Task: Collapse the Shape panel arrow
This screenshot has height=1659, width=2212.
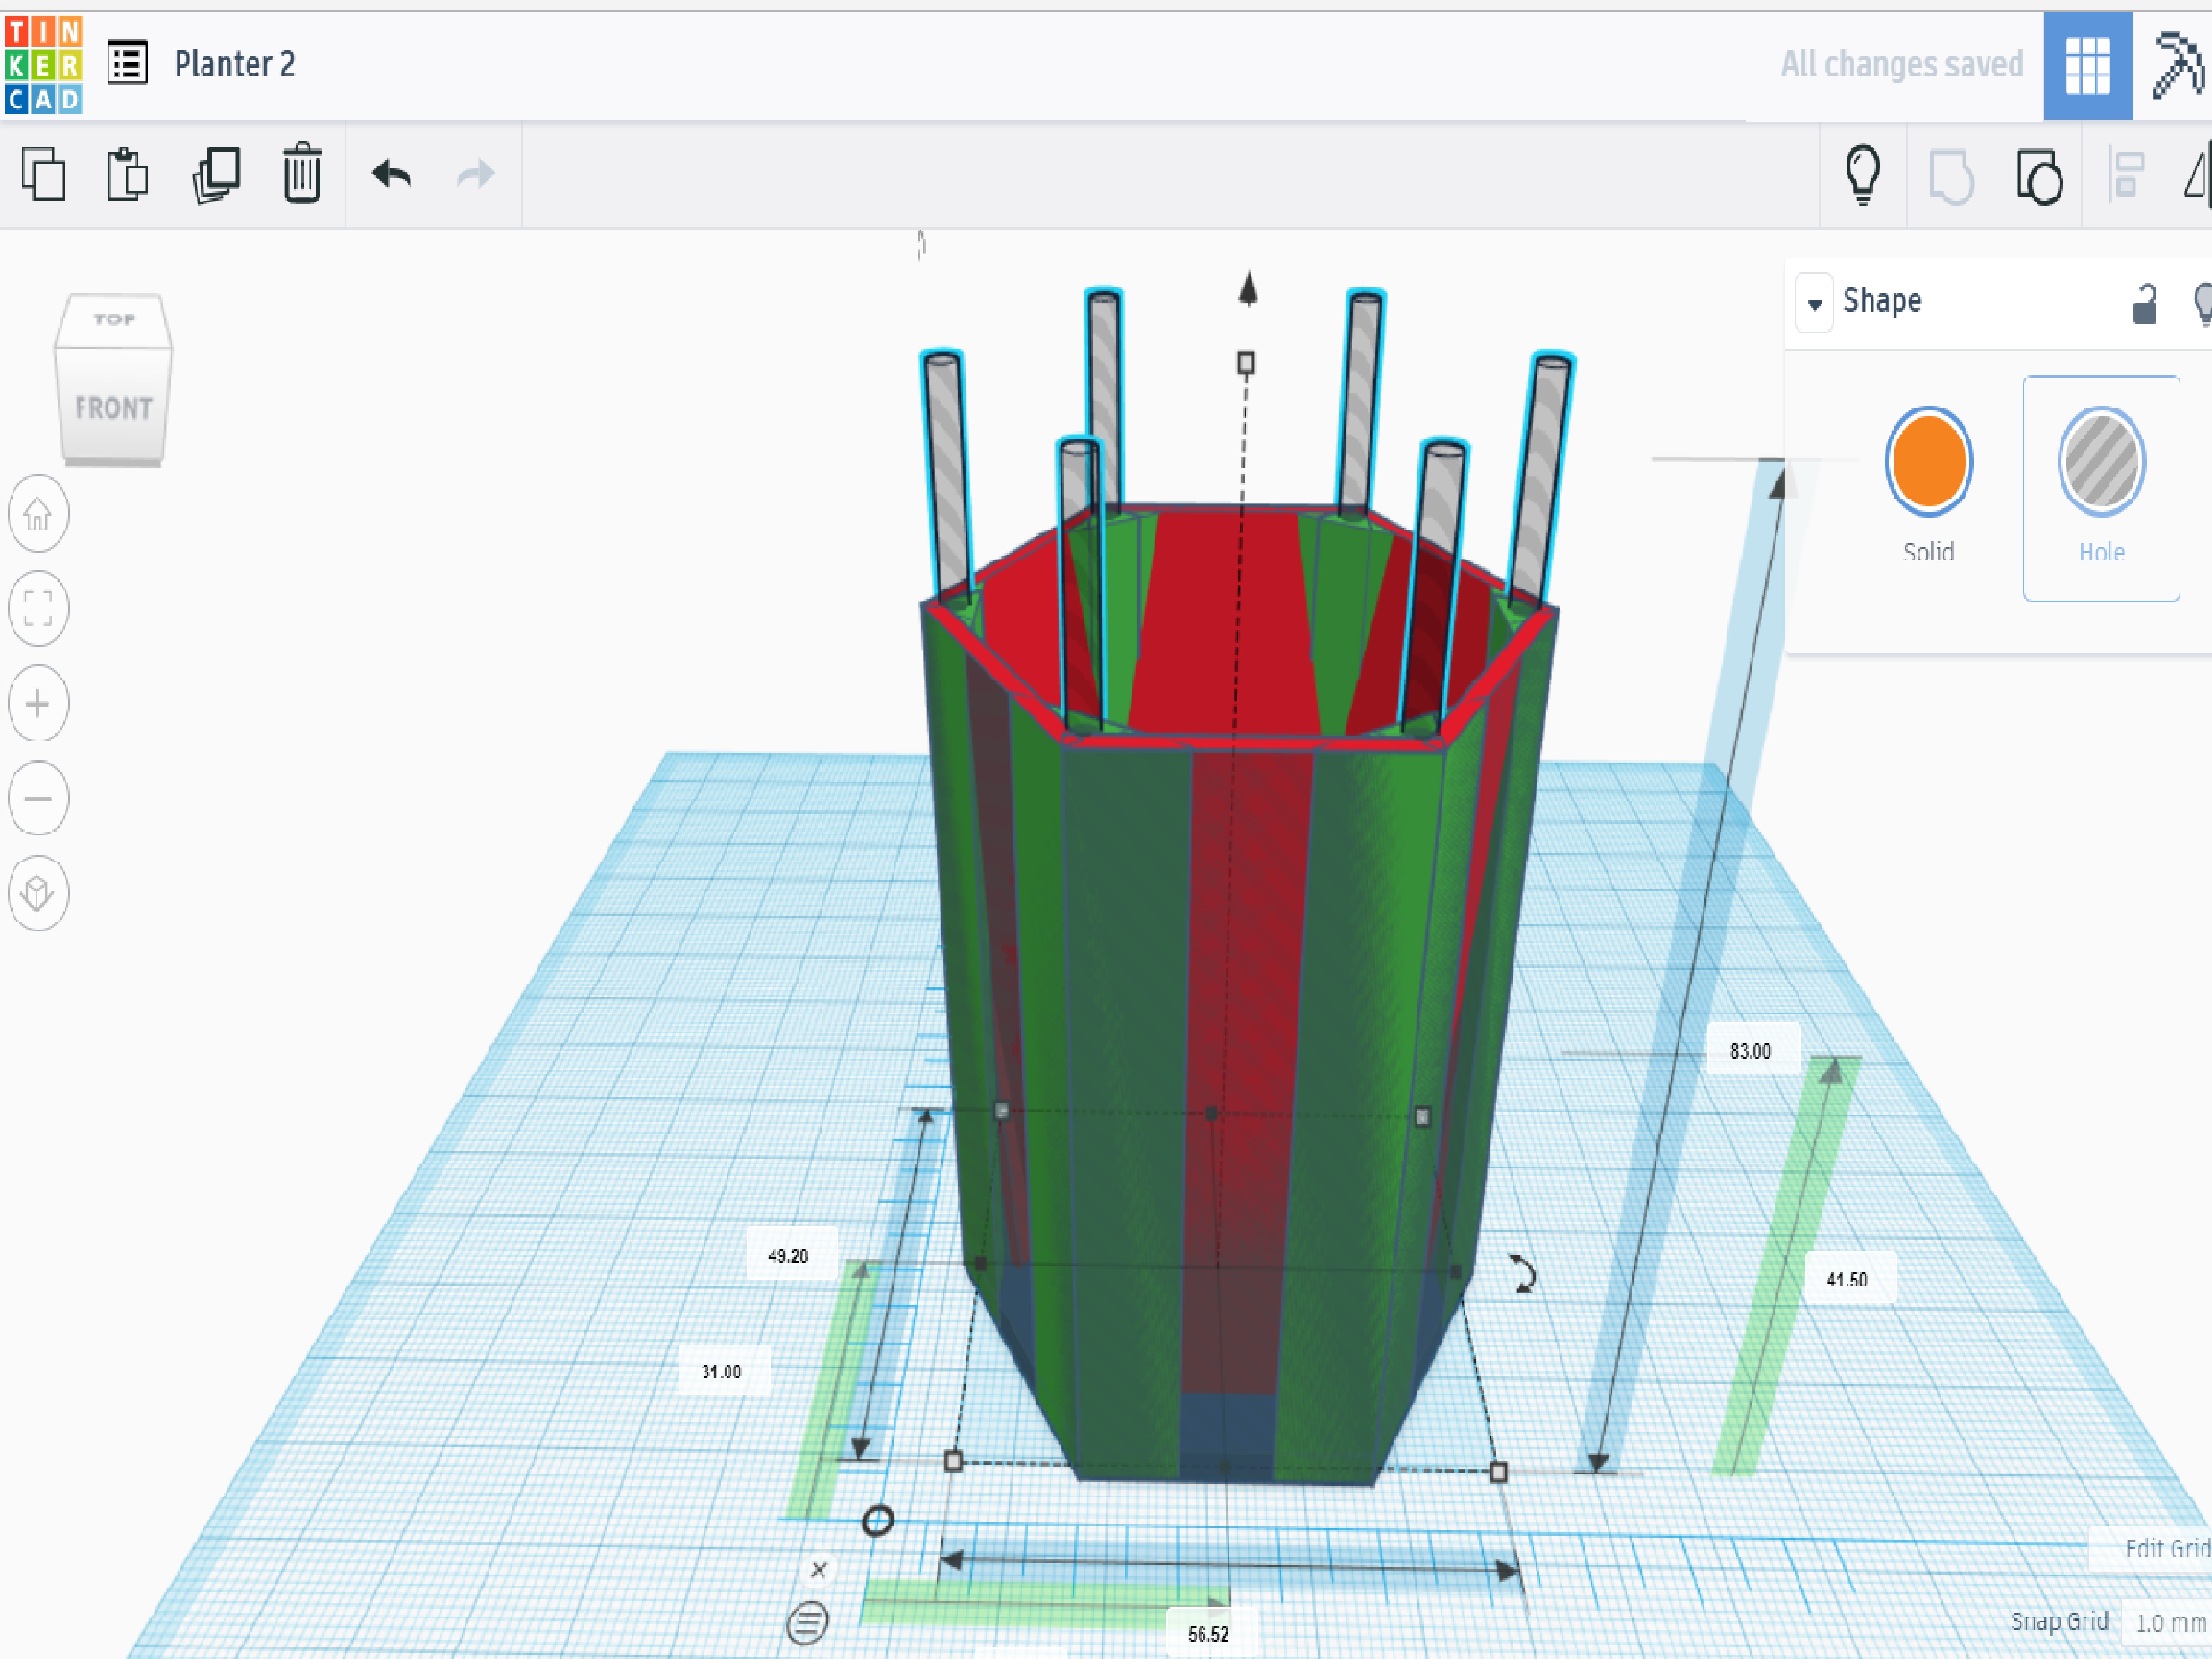Action: point(1814,303)
